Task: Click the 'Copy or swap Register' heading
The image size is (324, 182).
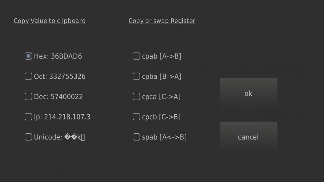Action: (x=162, y=21)
